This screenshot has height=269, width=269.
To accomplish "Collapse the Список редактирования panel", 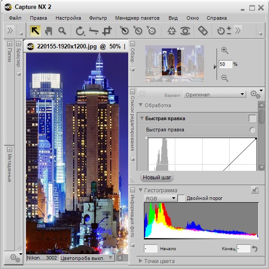I will coord(132,91).
